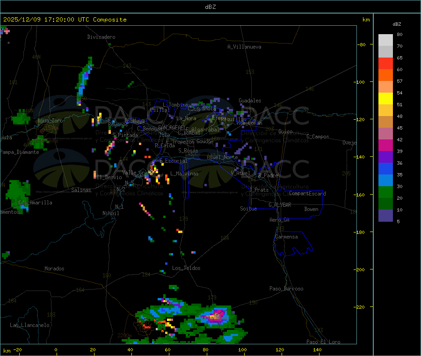This screenshot has width=421, height=356.
Task: Click the Salinas label
Action: click(81, 190)
